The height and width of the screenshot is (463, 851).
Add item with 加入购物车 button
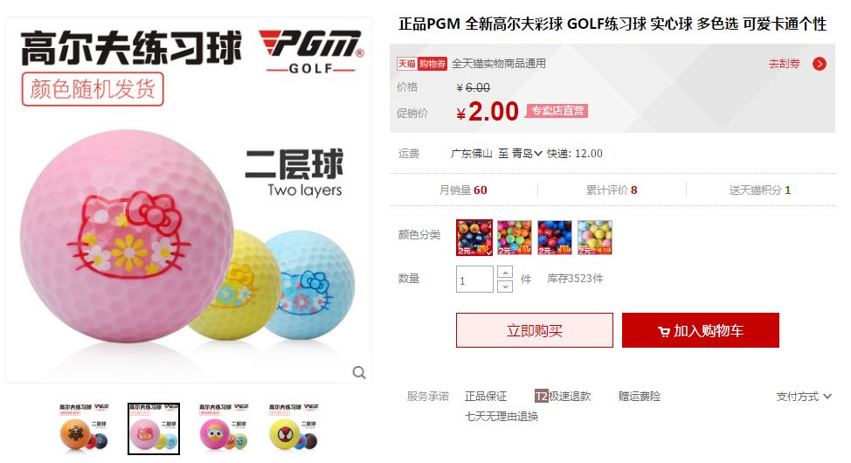tap(701, 330)
